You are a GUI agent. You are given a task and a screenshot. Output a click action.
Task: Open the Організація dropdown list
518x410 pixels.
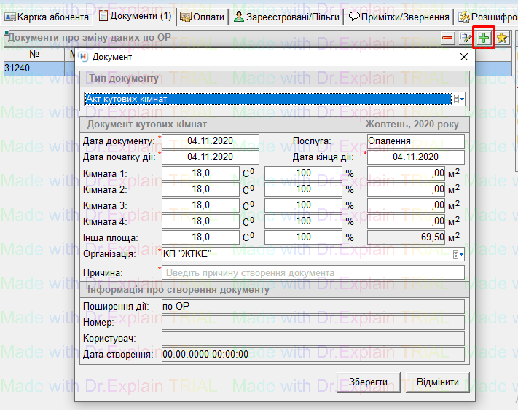(459, 254)
